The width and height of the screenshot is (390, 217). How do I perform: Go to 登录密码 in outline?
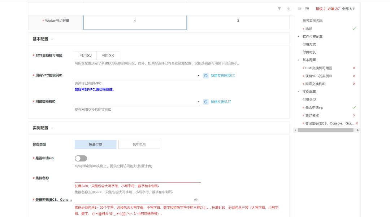(x=330, y=123)
